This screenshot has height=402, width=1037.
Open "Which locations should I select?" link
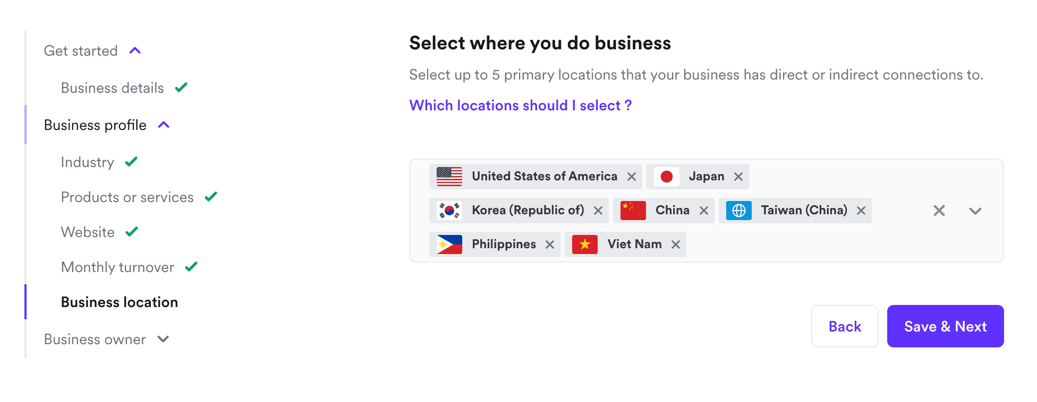(520, 106)
